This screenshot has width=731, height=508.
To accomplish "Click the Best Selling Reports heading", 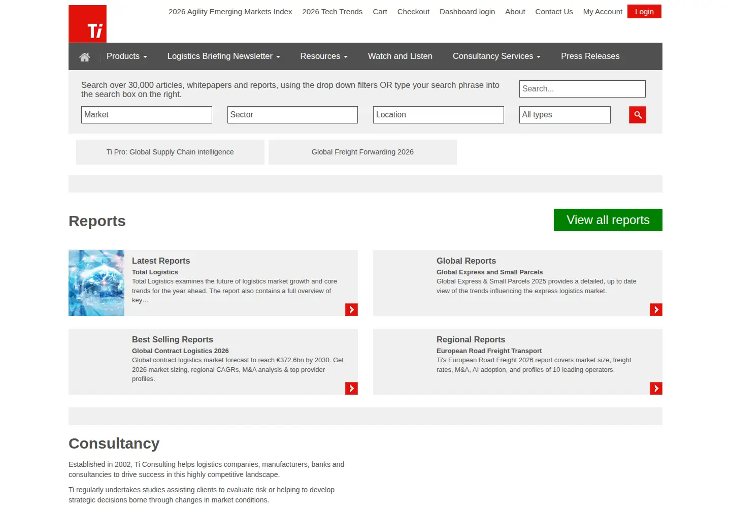I will point(173,339).
